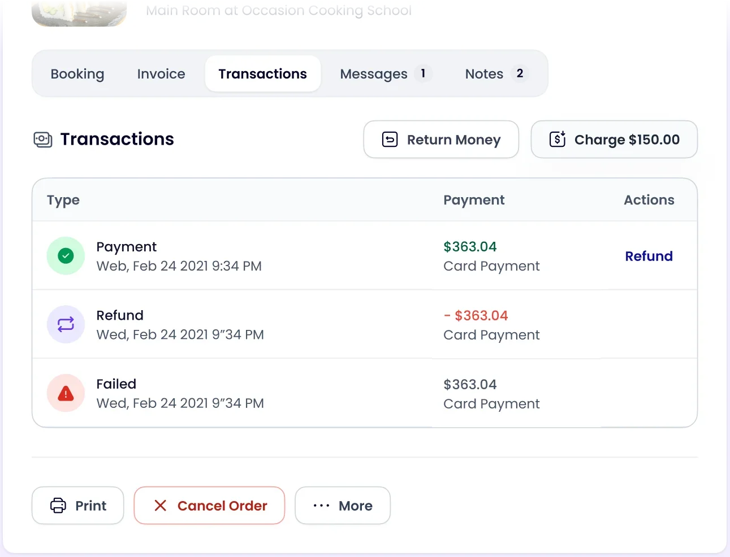Open the Booking tab
Viewport: 730px width, 557px height.
(77, 74)
